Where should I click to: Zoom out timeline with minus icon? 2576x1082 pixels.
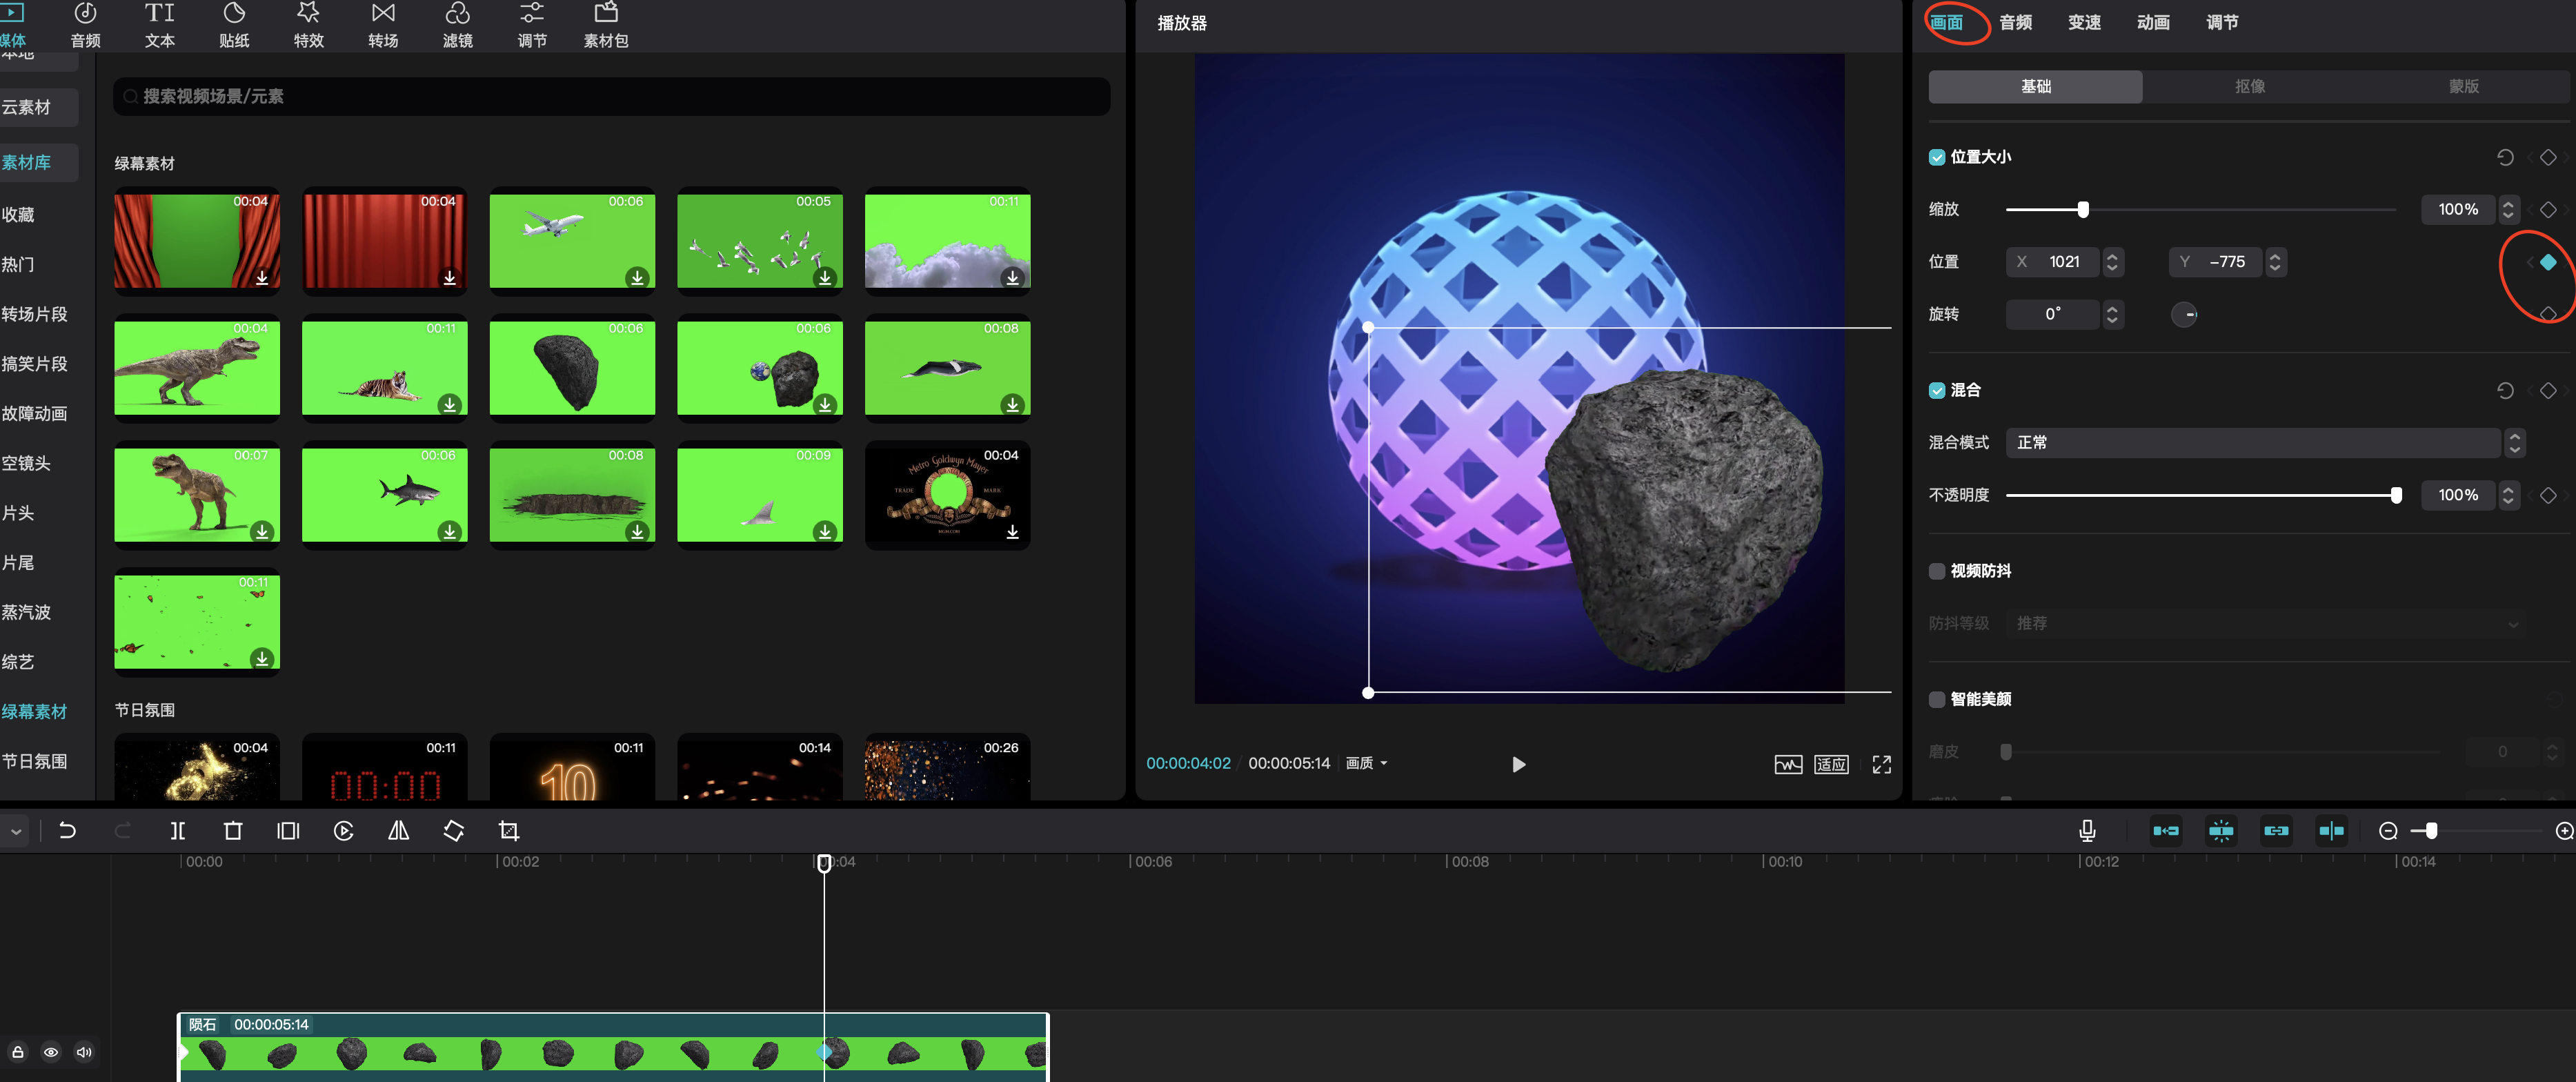[x=2388, y=831]
